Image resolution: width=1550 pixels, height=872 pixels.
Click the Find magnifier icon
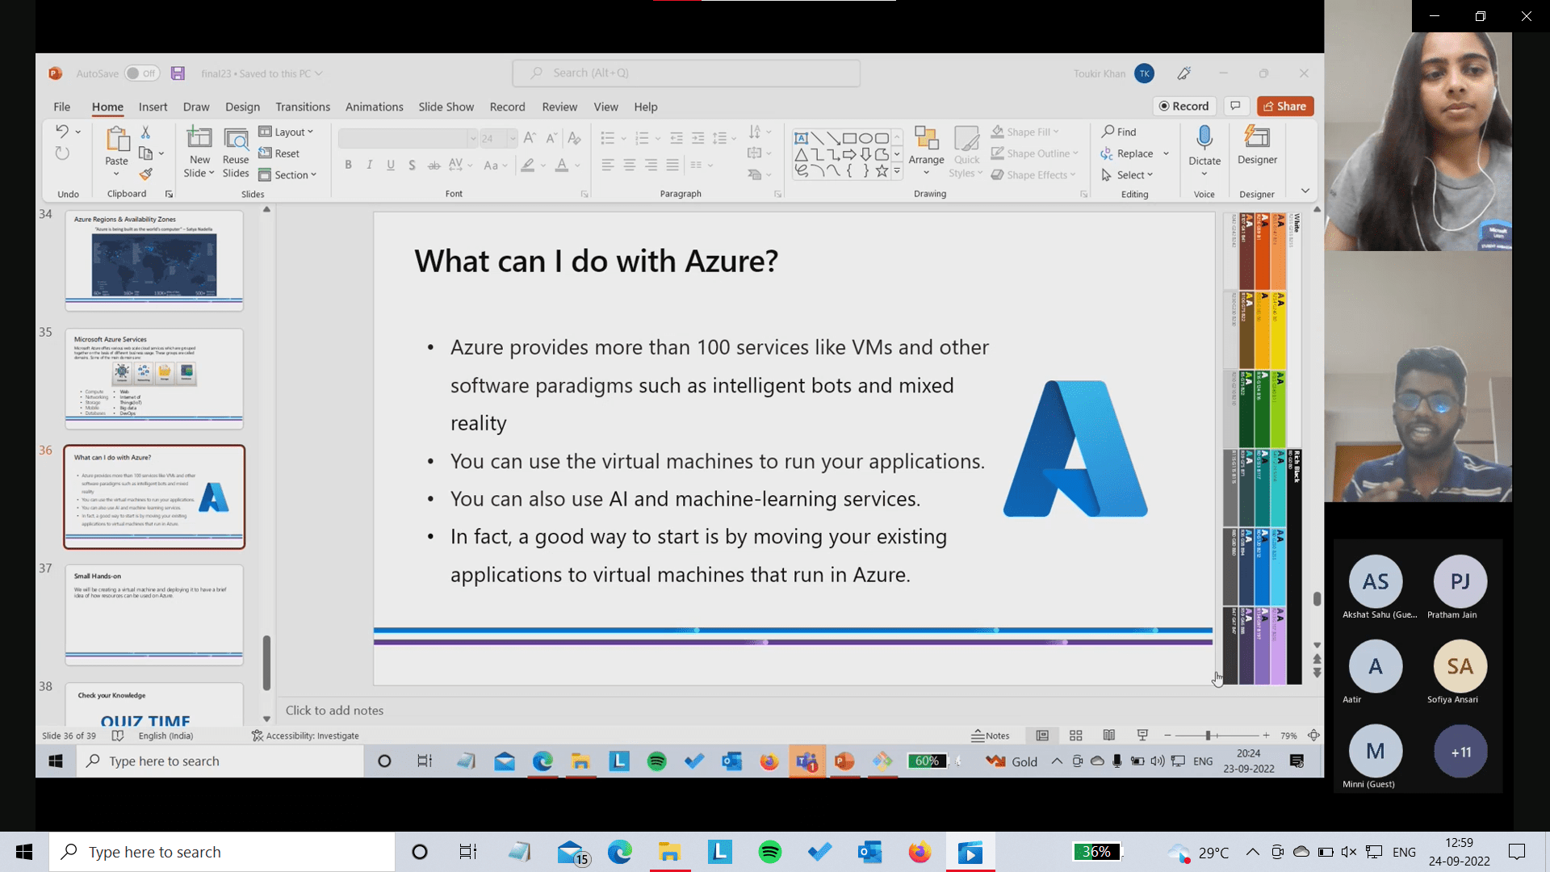(x=1108, y=132)
